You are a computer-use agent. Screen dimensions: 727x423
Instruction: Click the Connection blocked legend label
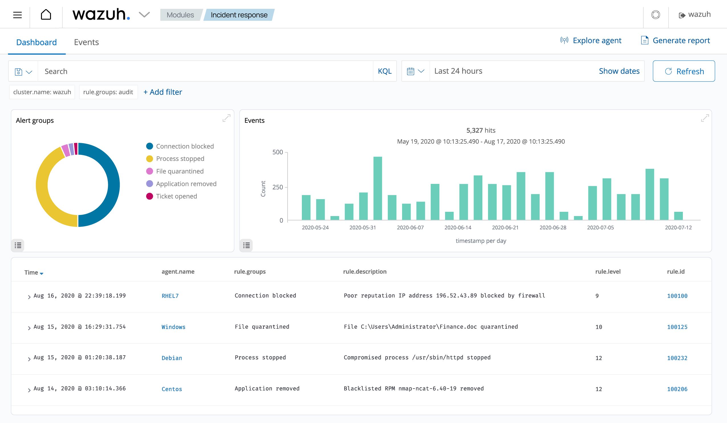pyautogui.click(x=185, y=146)
